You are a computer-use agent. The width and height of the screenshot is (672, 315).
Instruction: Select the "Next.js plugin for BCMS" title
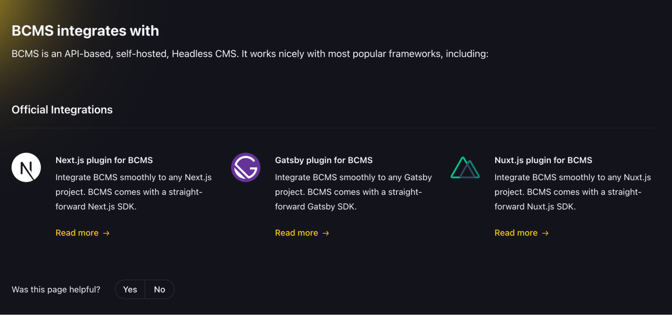click(104, 160)
